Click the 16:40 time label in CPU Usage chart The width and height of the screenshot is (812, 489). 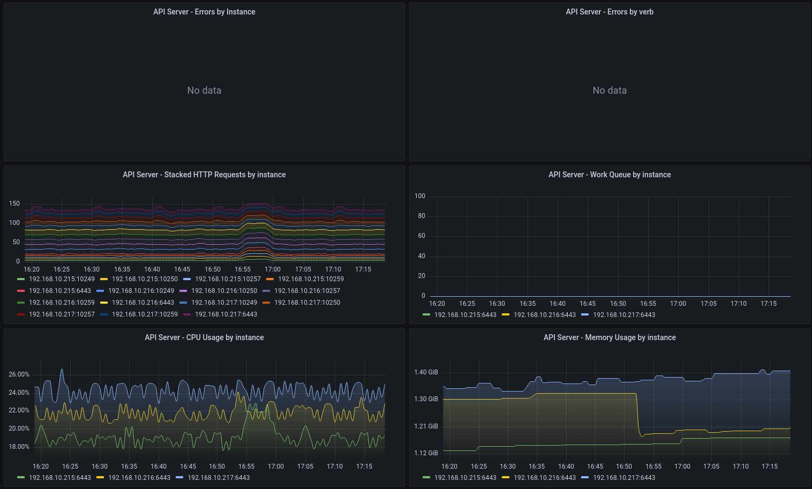[x=159, y=467]
